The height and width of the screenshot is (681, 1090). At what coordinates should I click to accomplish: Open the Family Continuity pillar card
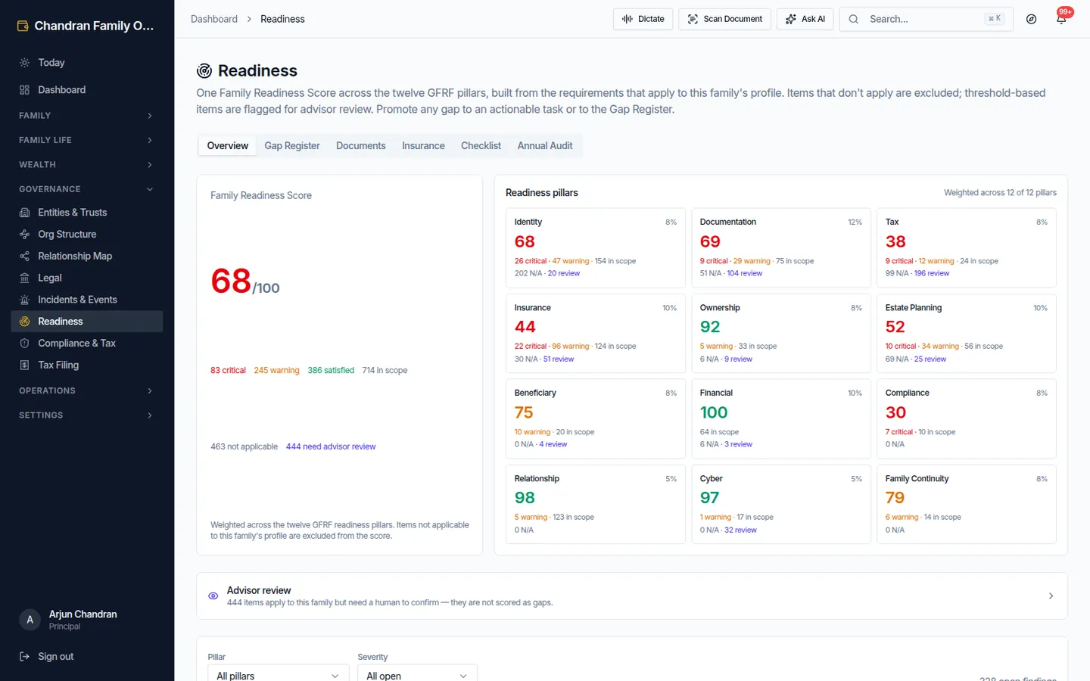point(966,505)
